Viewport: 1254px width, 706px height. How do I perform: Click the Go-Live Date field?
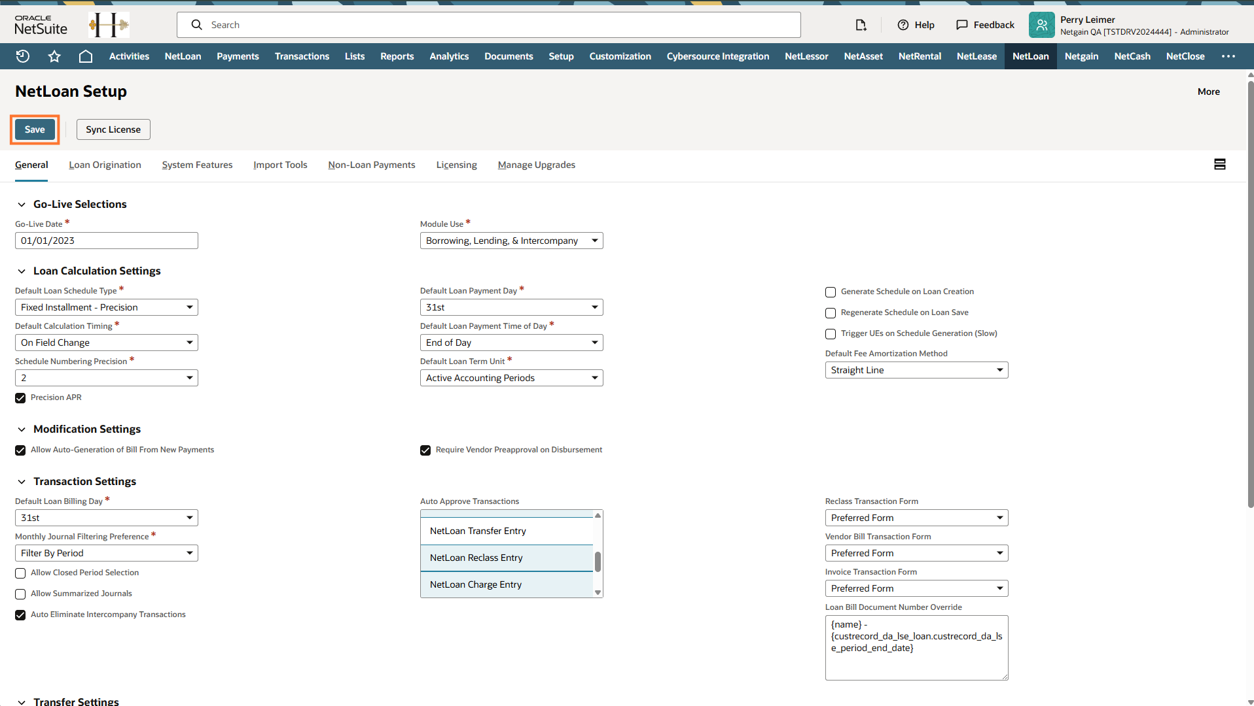106,241
